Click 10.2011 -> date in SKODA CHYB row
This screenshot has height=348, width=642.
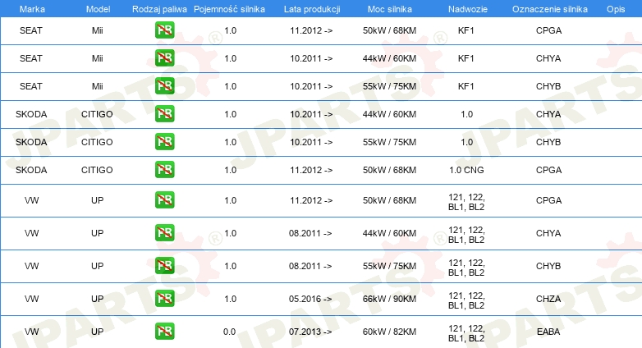pos(311,142)
